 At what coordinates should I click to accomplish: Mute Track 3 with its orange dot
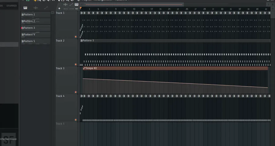75,92
